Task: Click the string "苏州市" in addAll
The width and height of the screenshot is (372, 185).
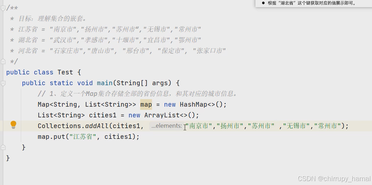Action: tap(261, 126)
